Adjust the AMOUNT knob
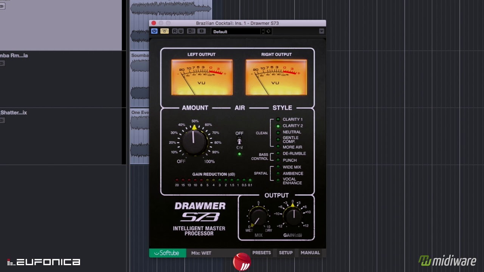Screen dimensions: 484x272 (x=194, y=142)
